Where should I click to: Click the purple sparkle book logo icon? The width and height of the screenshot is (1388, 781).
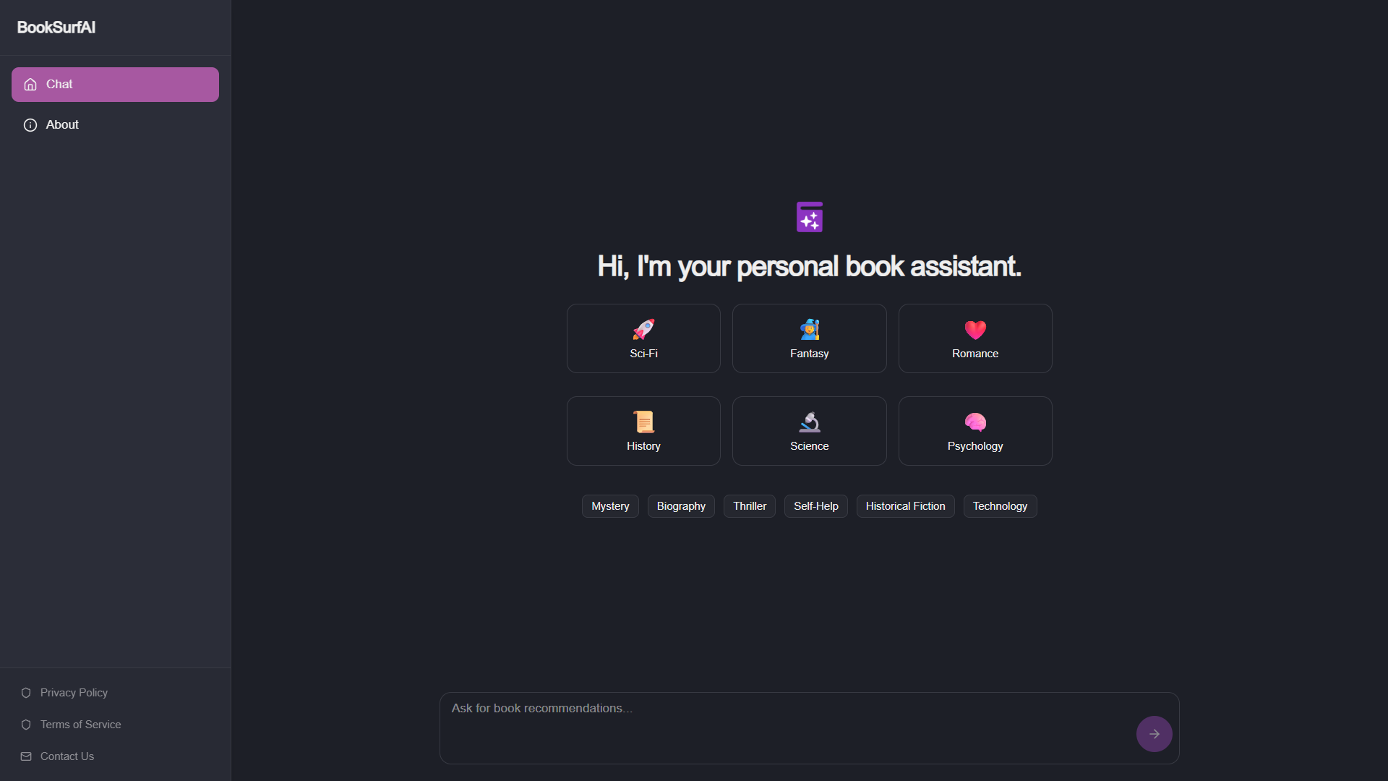(x=809, y=217)
